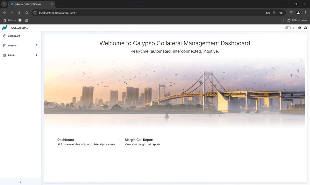Open the apps grid icon in bookmarks bar
The height and width of the screenshot is (185, 310).
[x=26, y=20]
